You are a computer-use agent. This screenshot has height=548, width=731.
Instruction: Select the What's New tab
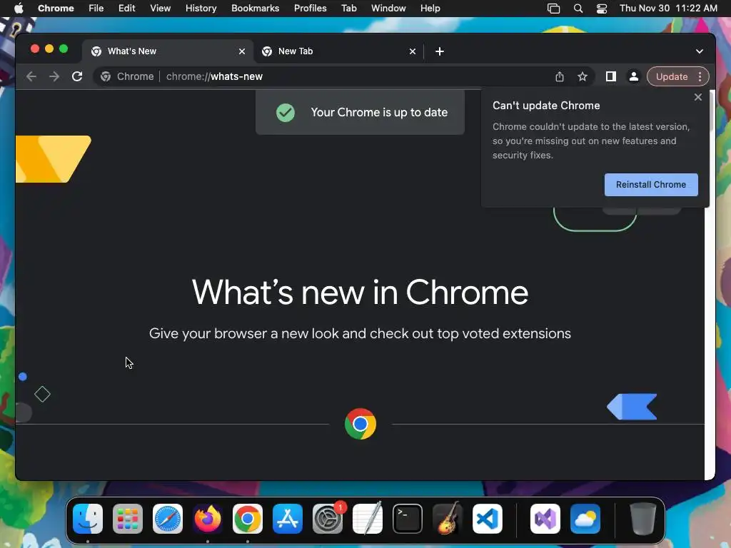pyautogui.click(x=168, y=51)
